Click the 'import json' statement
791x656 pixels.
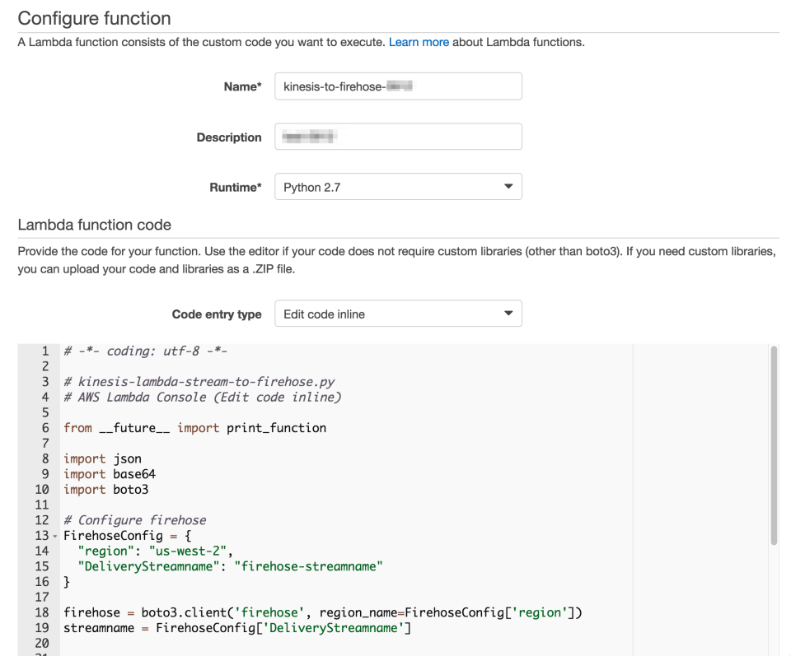pos(101,458)
